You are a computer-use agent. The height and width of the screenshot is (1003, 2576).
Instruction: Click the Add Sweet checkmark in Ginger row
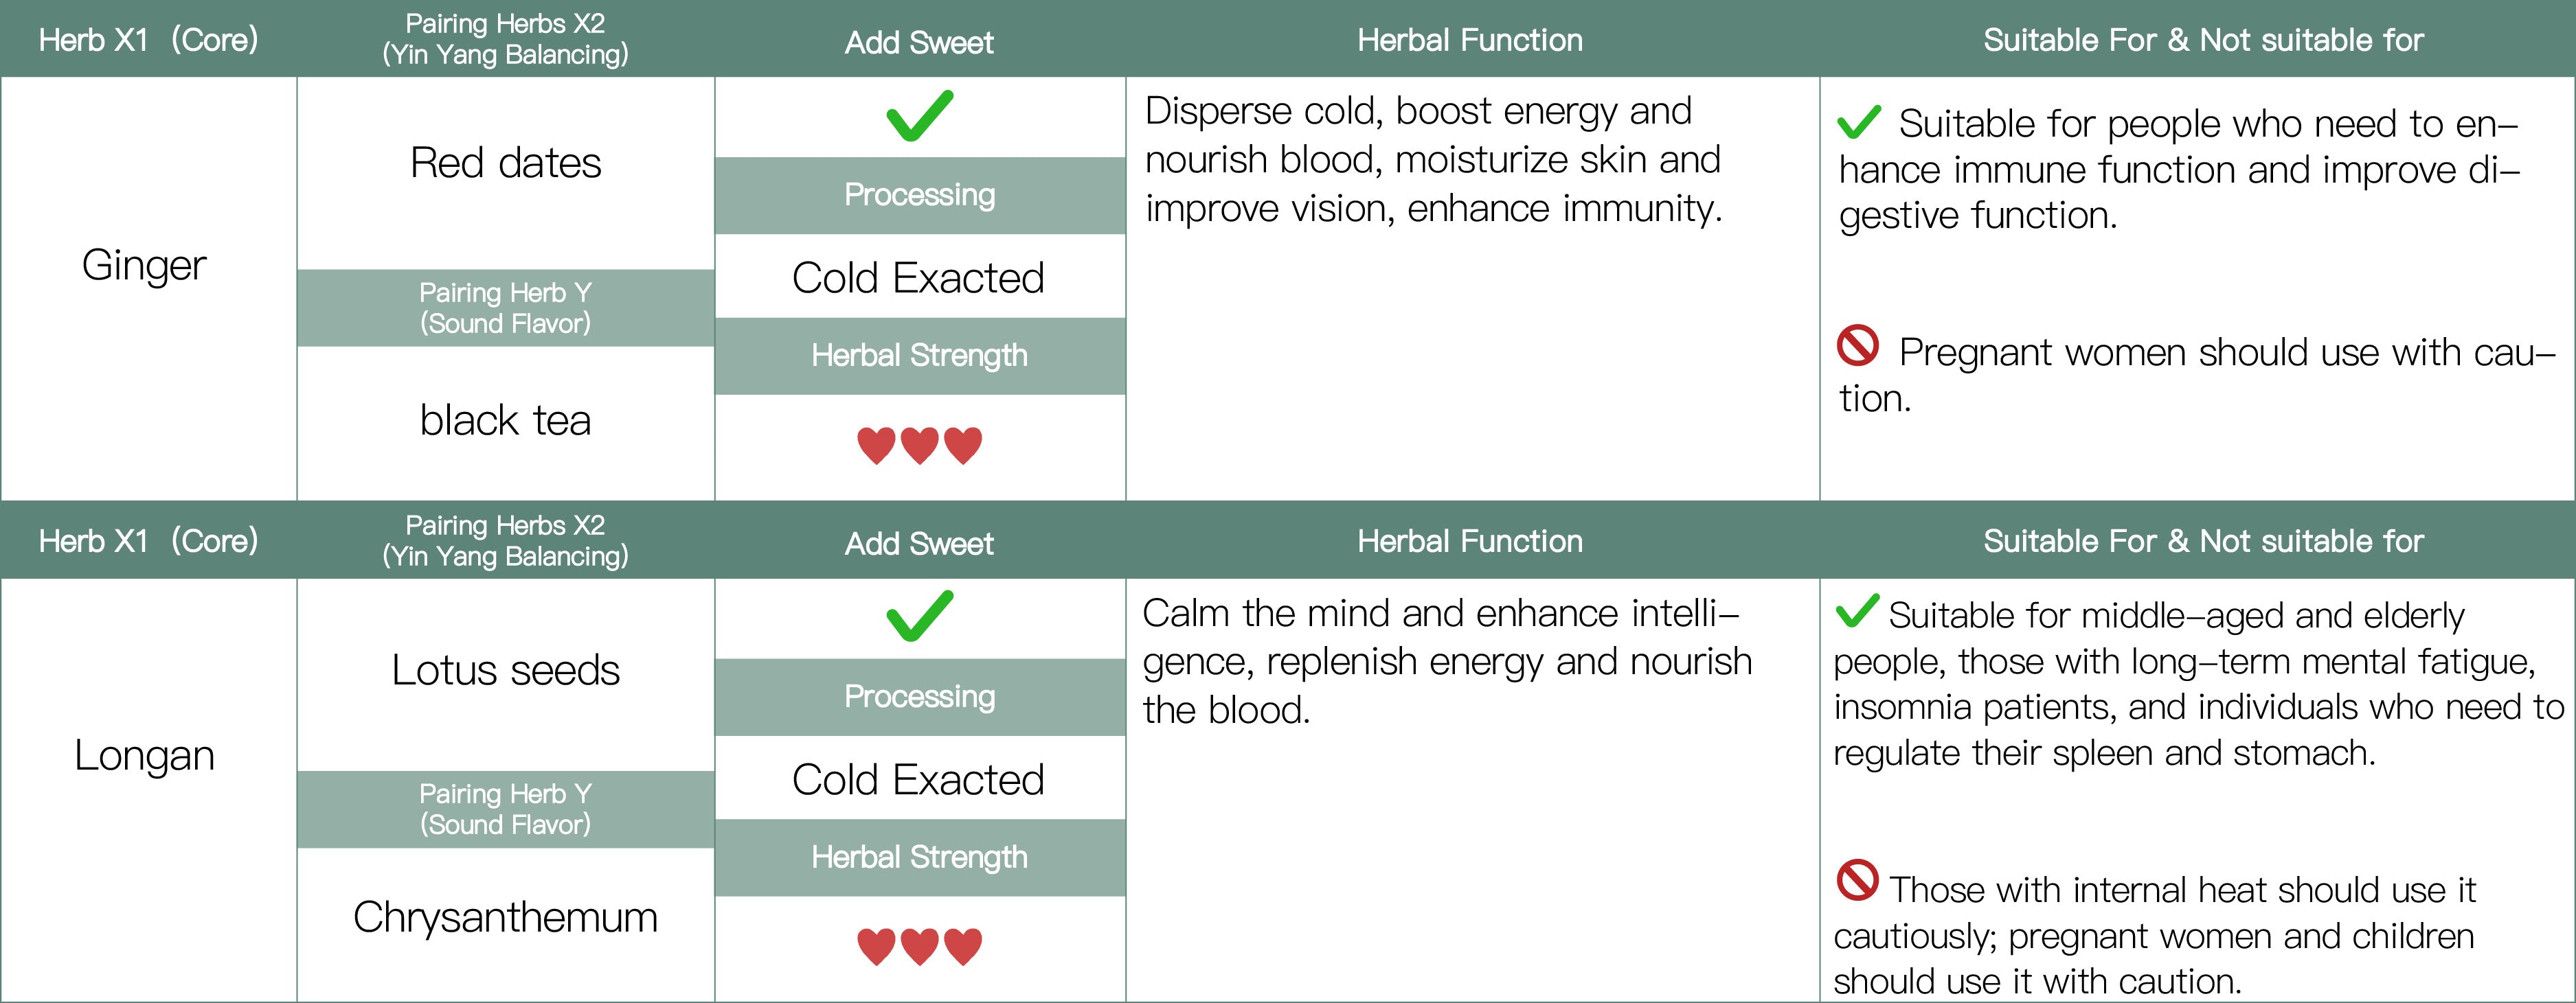[919, 116]
